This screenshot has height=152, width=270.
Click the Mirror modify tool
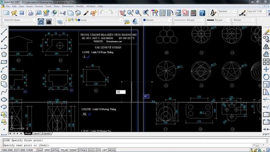point(266,47)
